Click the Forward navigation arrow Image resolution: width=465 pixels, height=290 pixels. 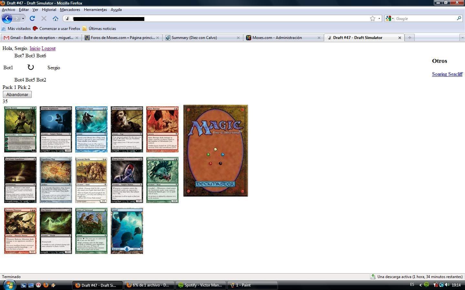pos(17,18)
